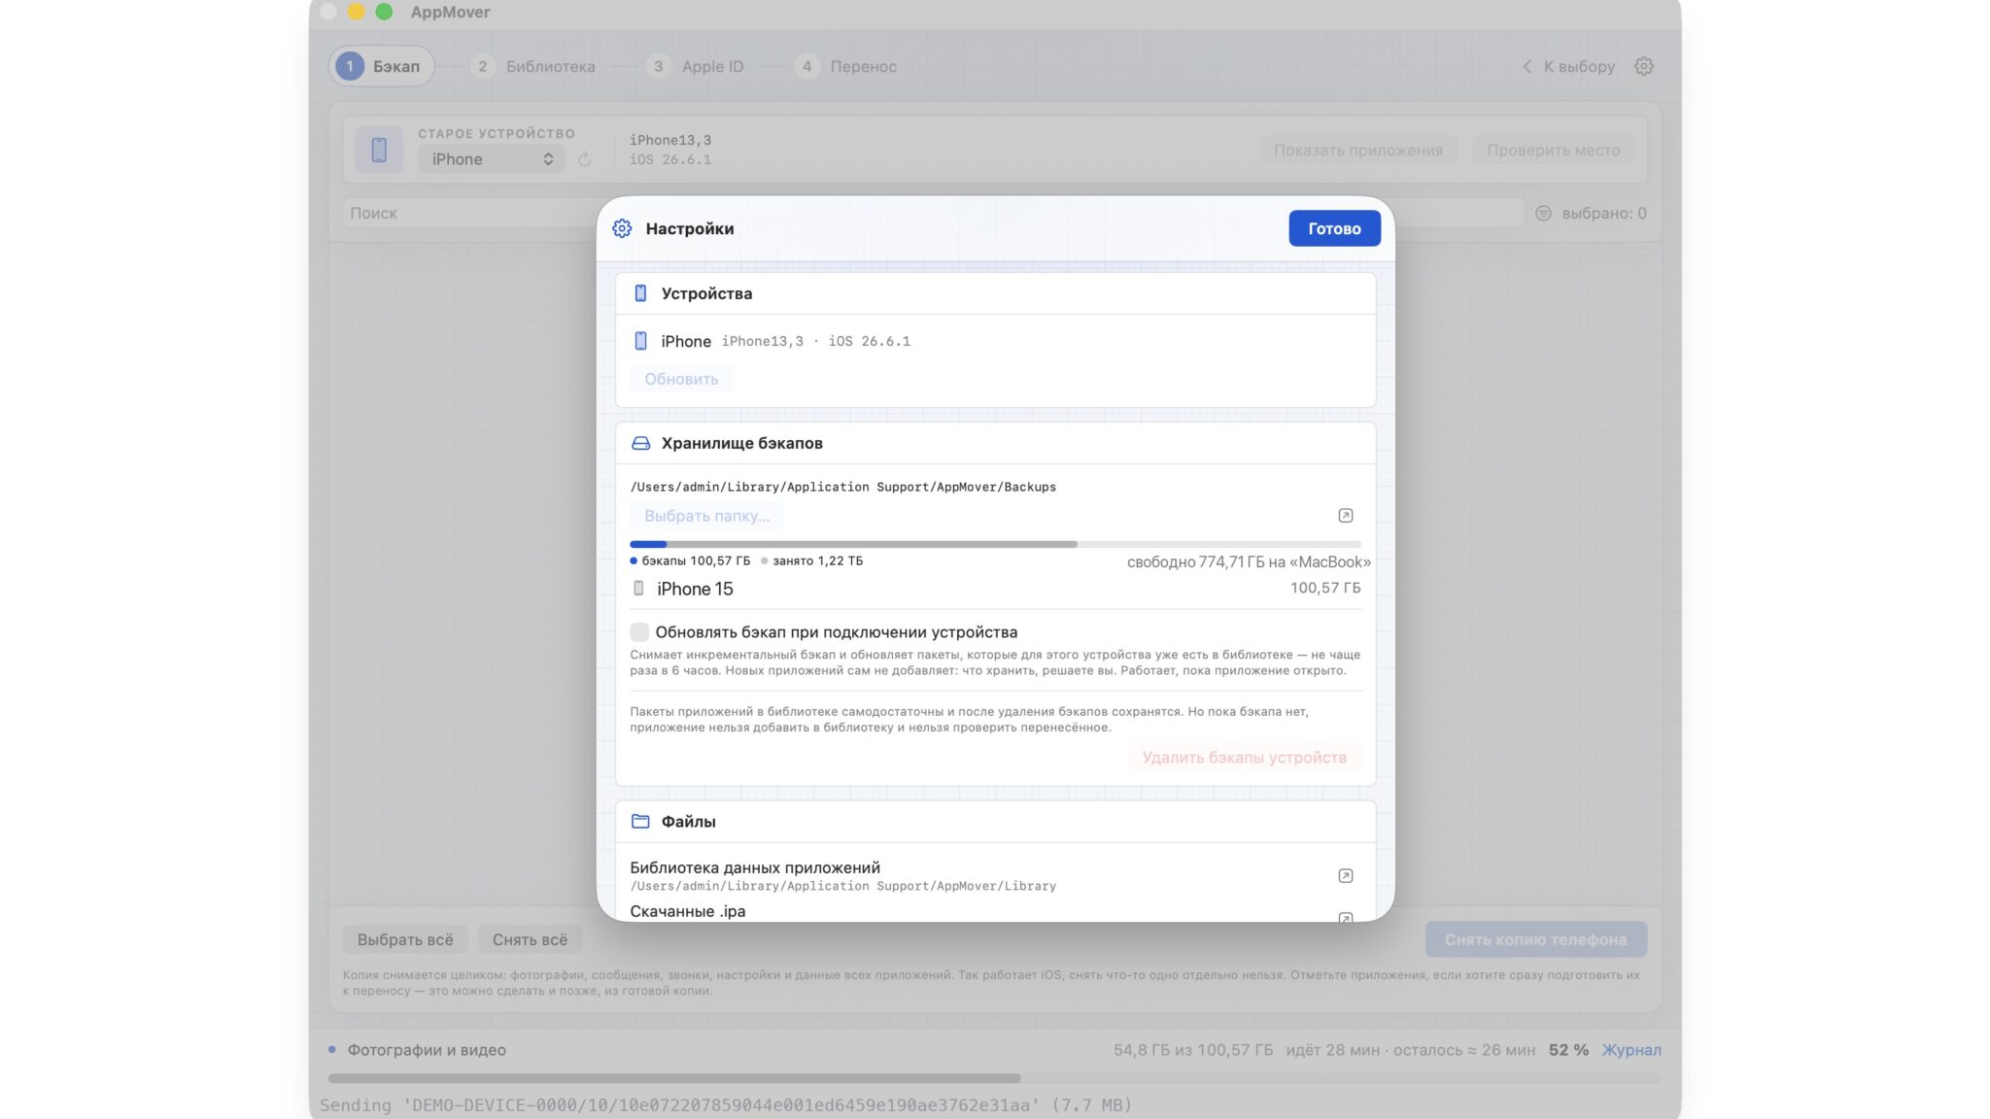Viewport: 1990px width, 1119px height.
Task: Open the settings gear in main toolbar
Action: coord(1643,66)
